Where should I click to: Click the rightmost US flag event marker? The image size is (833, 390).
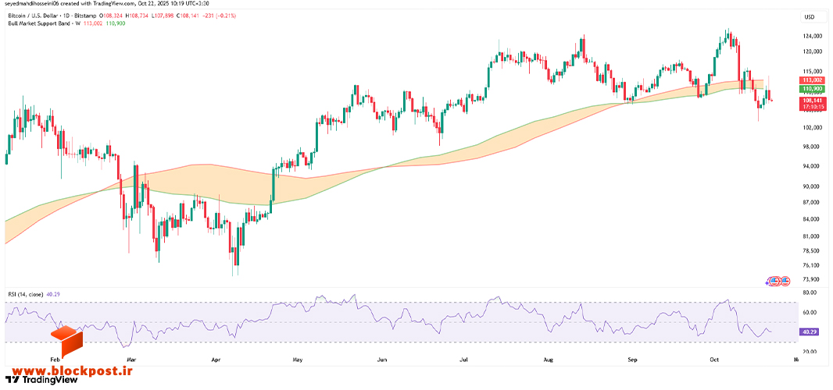coord(784,281)
